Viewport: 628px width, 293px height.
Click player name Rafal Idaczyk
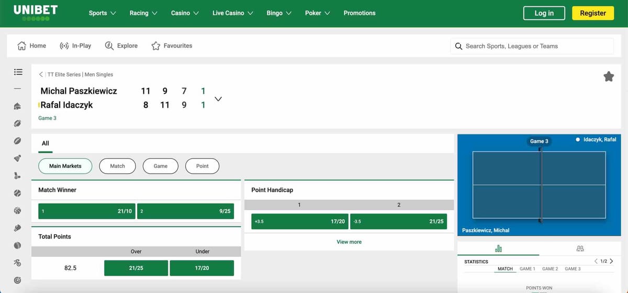pyautogui.click(x=66, y=105)
